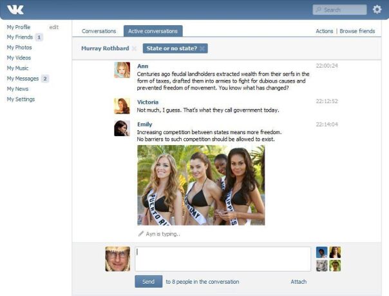Open My Music page

[17, 68]
